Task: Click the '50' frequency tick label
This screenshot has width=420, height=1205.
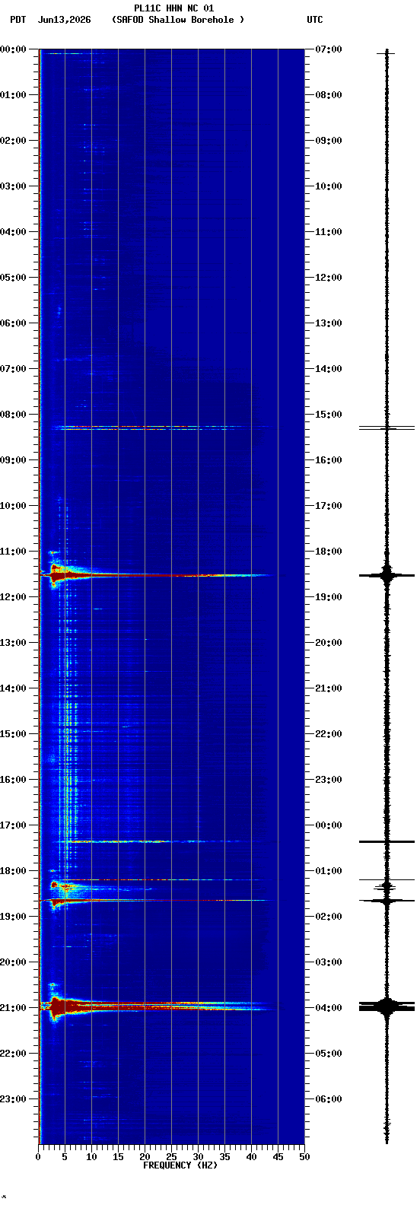Action: tap(304, 1156)
